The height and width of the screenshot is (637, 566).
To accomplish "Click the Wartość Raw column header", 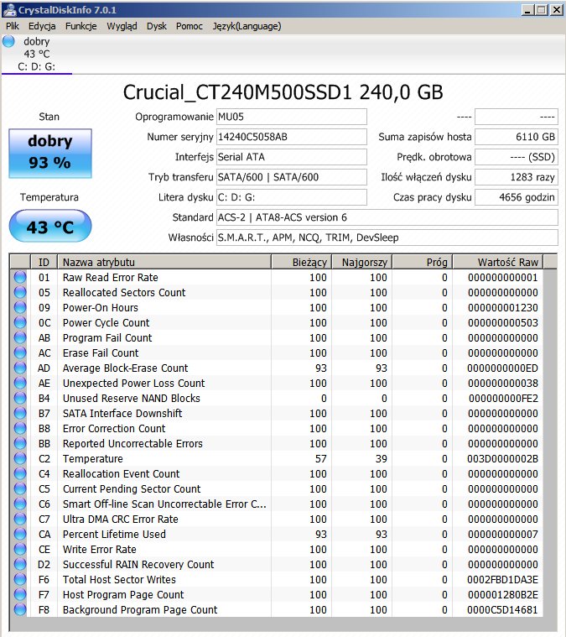I will click(x=498, y=262).
